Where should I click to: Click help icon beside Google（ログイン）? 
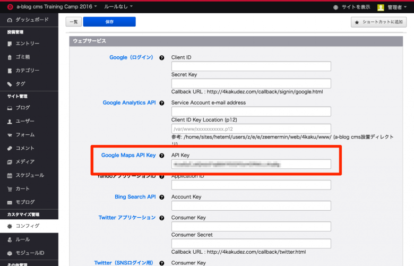tap(161, 57)
